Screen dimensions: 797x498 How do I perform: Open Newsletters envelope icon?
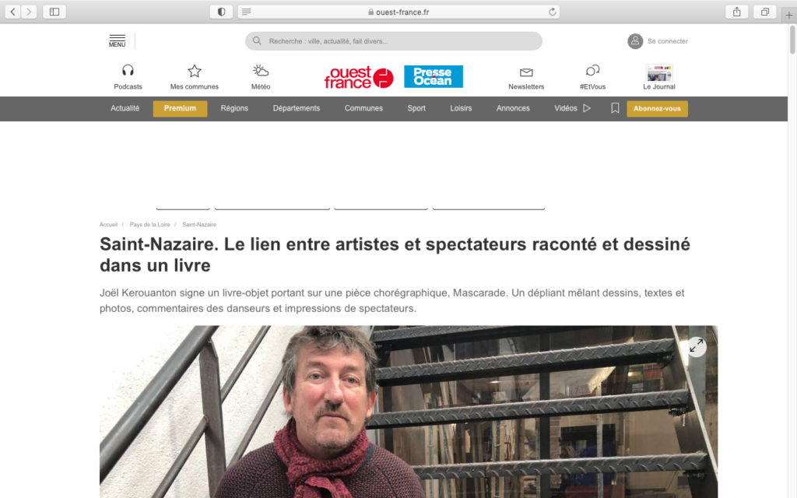coord(526,72)
